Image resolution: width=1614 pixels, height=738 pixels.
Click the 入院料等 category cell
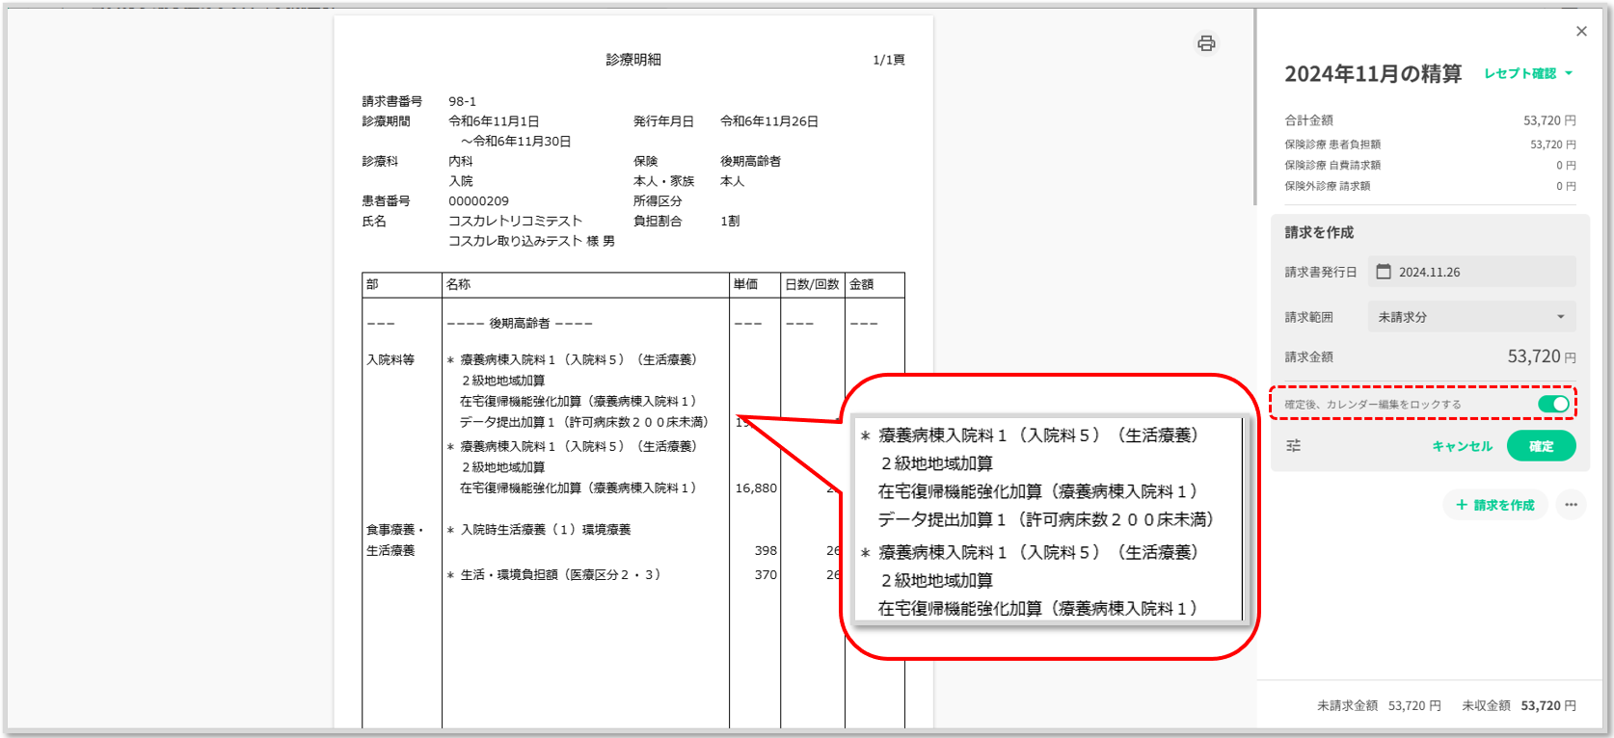390,360
